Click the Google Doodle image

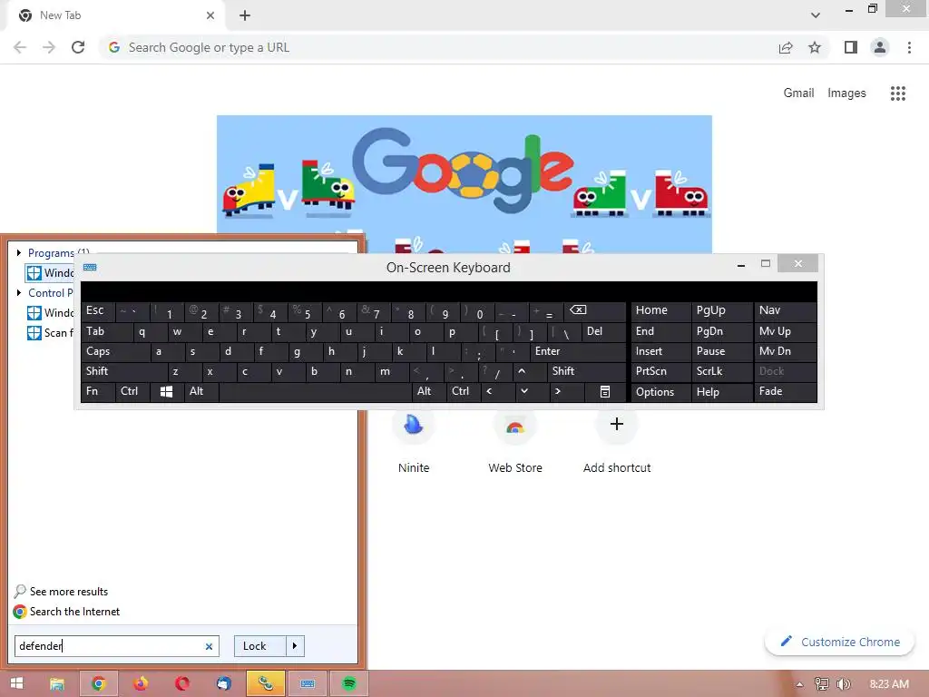[464, 183]
